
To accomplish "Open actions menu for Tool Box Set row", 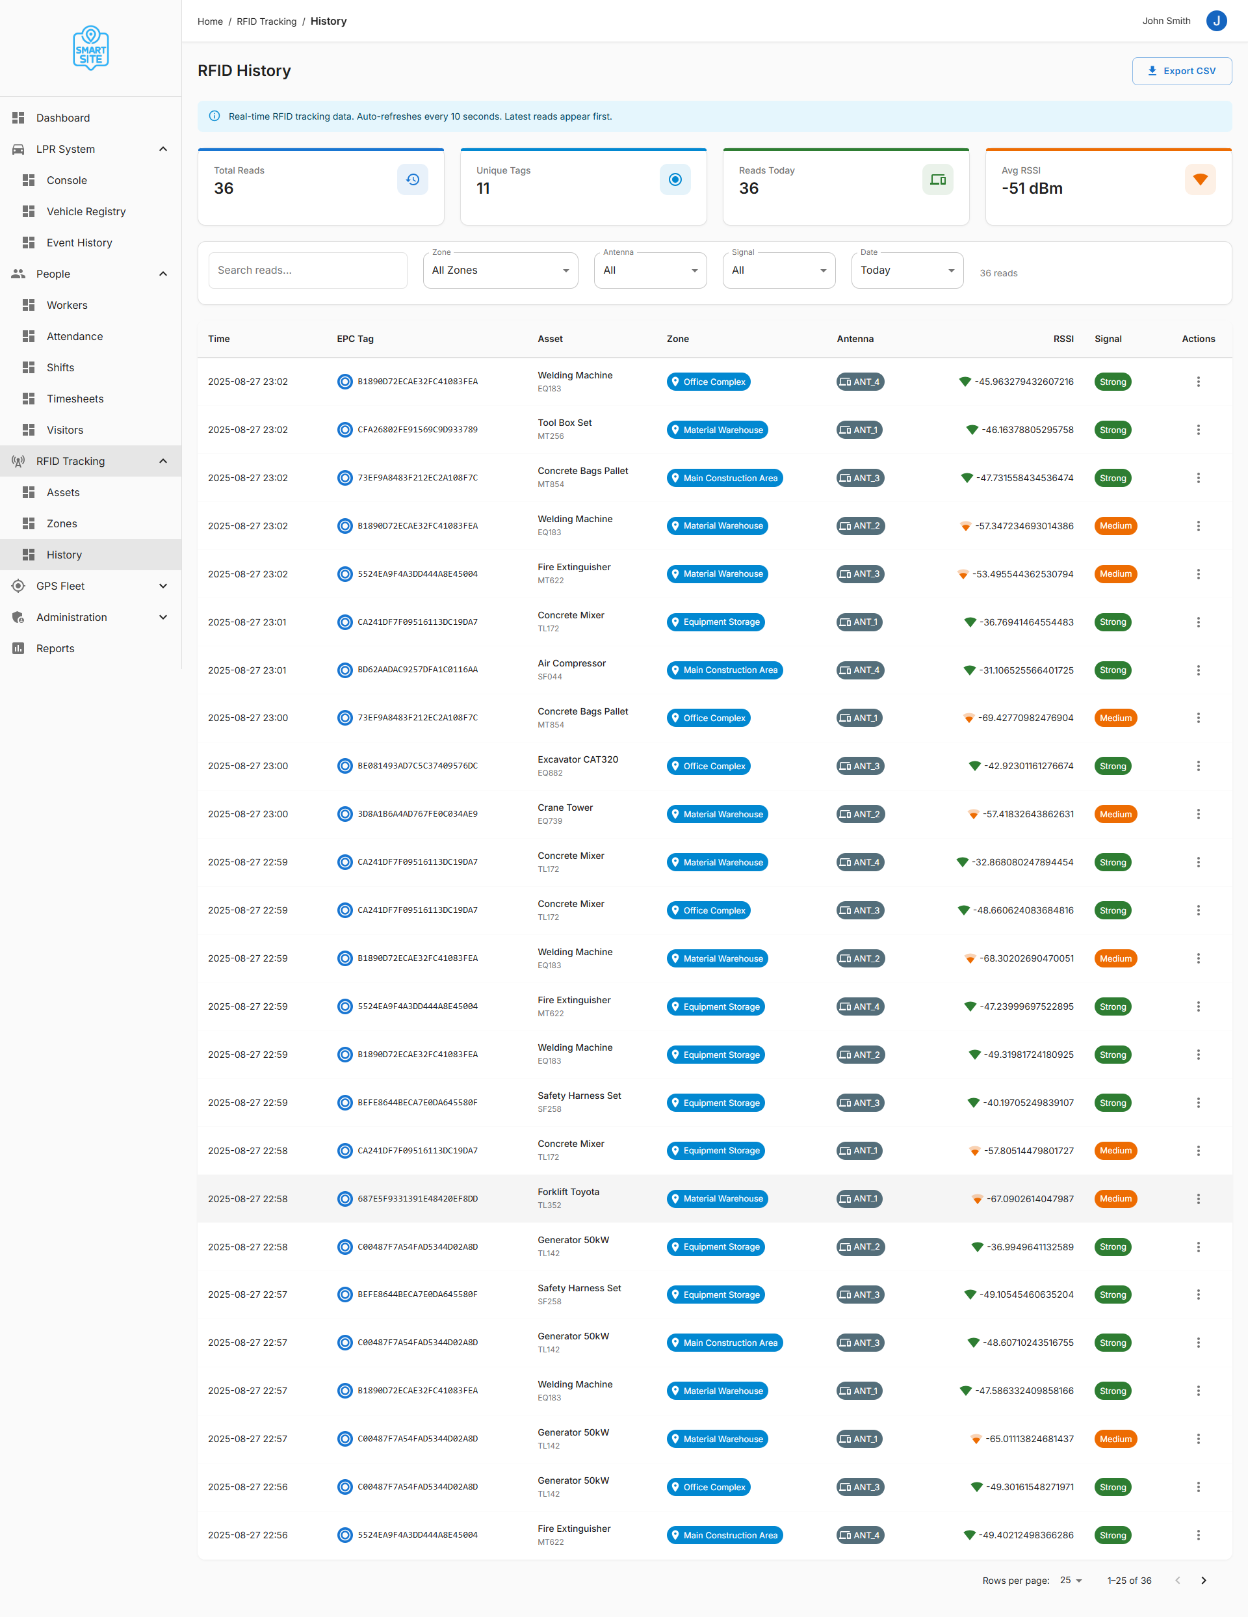I will click(1198, 430).
